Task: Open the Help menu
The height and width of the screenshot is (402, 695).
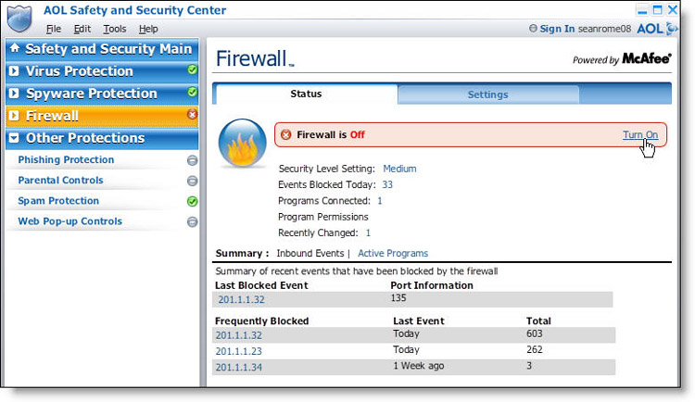Action: point(148,29)
